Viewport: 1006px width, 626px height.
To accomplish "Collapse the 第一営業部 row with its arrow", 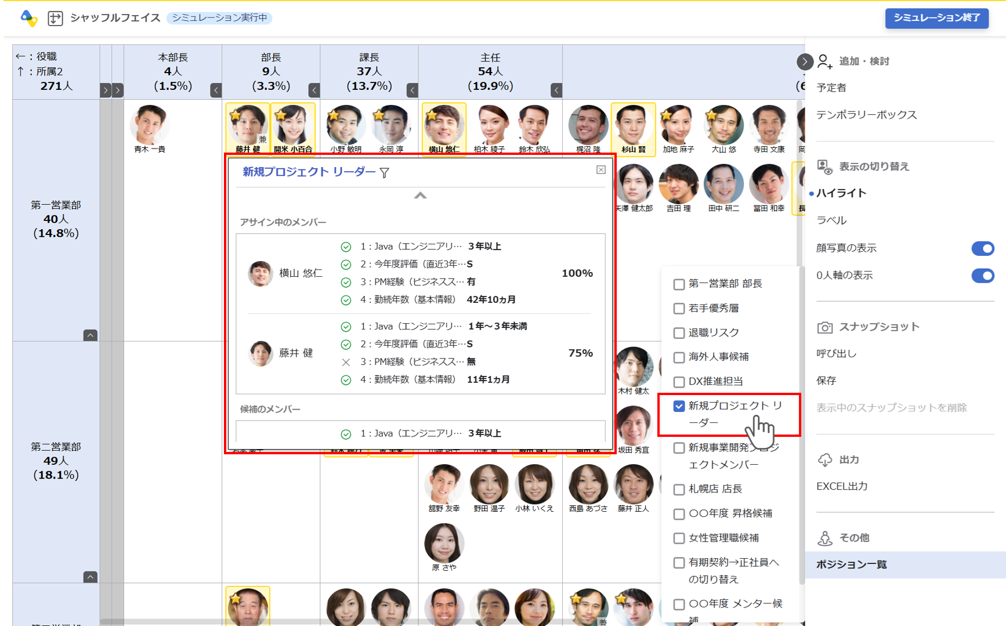I will 90,335.
